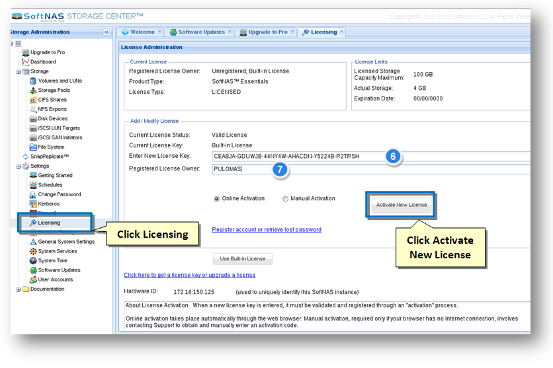
Task: Open the Dashboard icon in sidebar
Action: coord(26,62)
